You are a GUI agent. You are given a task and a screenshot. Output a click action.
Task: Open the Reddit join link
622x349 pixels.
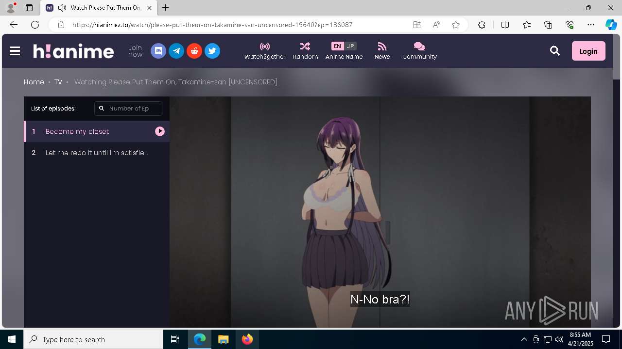point(194,51)
